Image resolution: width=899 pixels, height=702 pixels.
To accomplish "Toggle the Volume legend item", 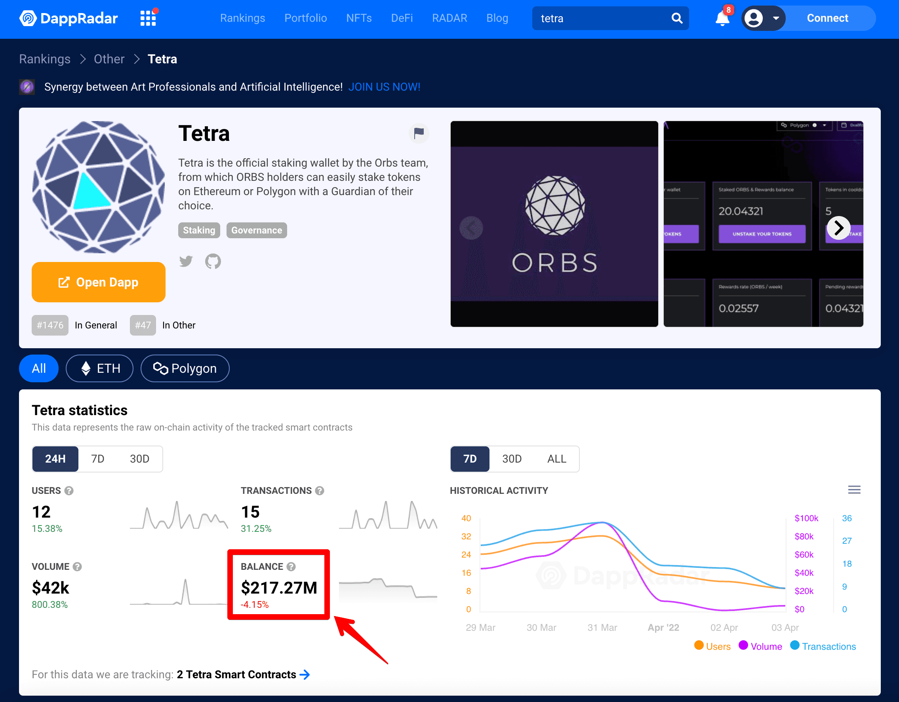I will 760,647.
